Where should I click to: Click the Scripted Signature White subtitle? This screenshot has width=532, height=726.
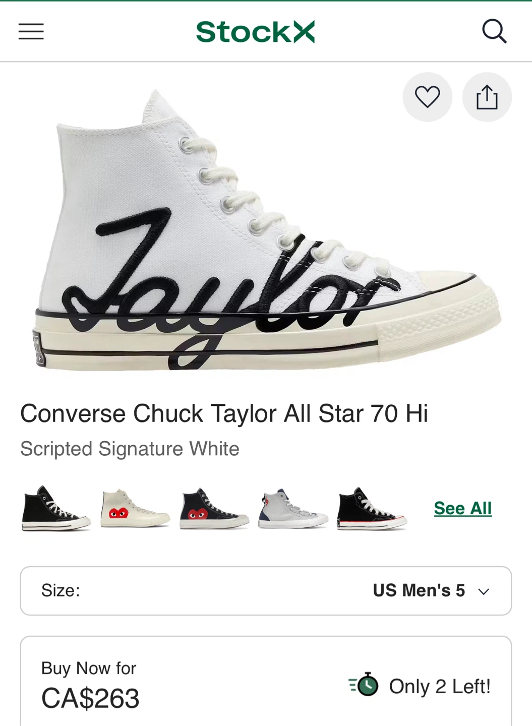[x=130, y=449]
